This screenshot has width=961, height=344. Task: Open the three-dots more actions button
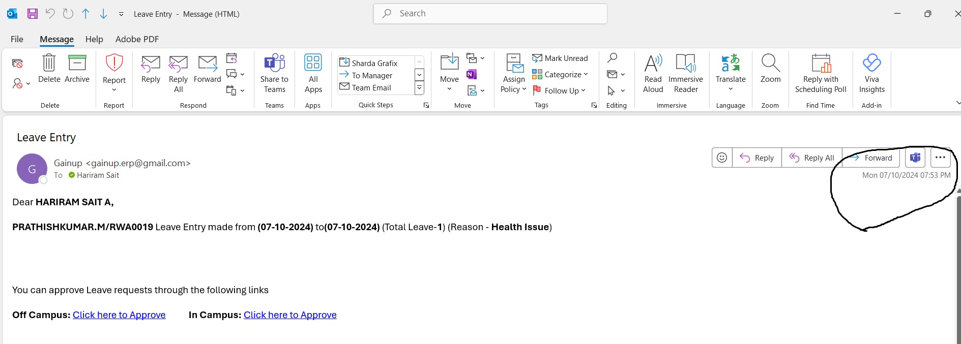(940, 158)
